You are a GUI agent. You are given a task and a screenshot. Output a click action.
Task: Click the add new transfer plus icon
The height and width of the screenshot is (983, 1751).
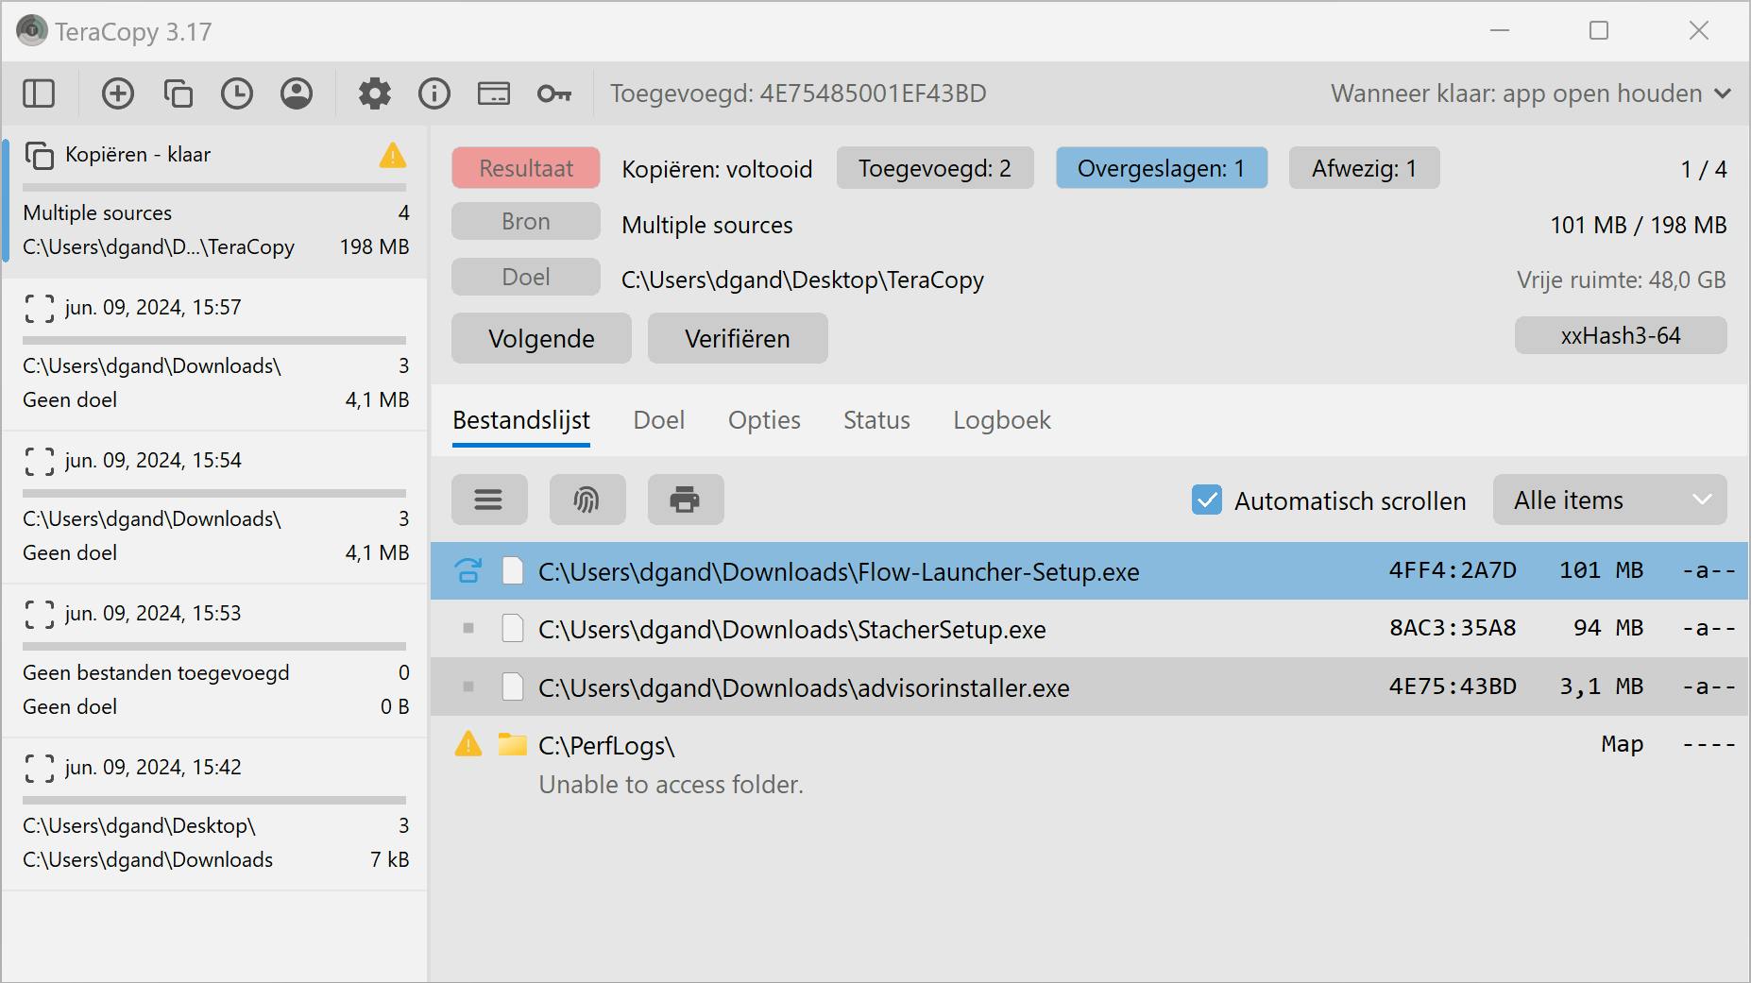pyautogui.click(x=118, y=93)
